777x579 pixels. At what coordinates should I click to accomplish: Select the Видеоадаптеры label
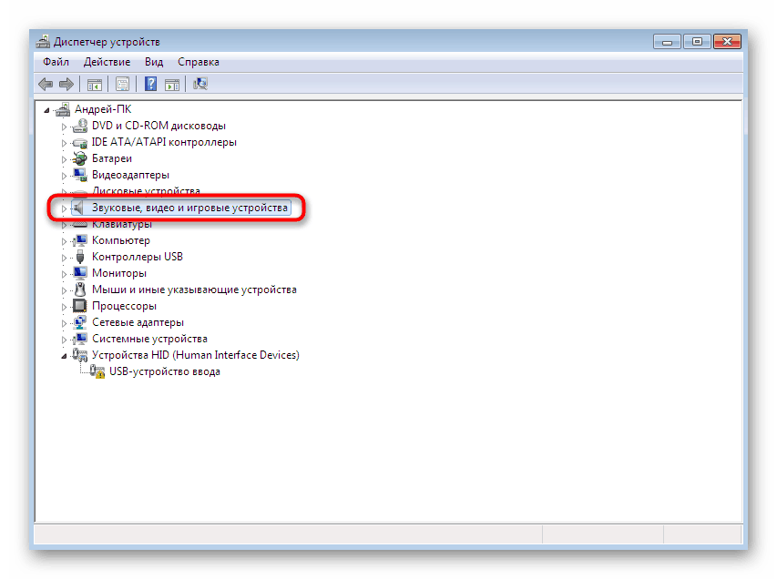[130, 175]
